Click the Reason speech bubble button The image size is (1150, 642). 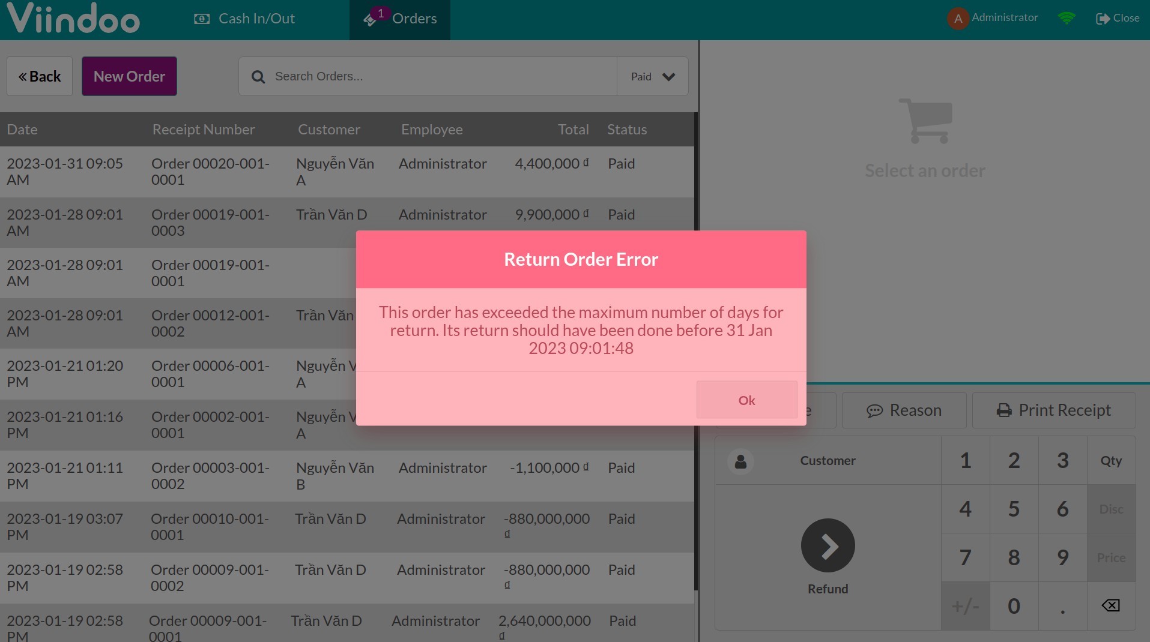[x=904, y=410]
